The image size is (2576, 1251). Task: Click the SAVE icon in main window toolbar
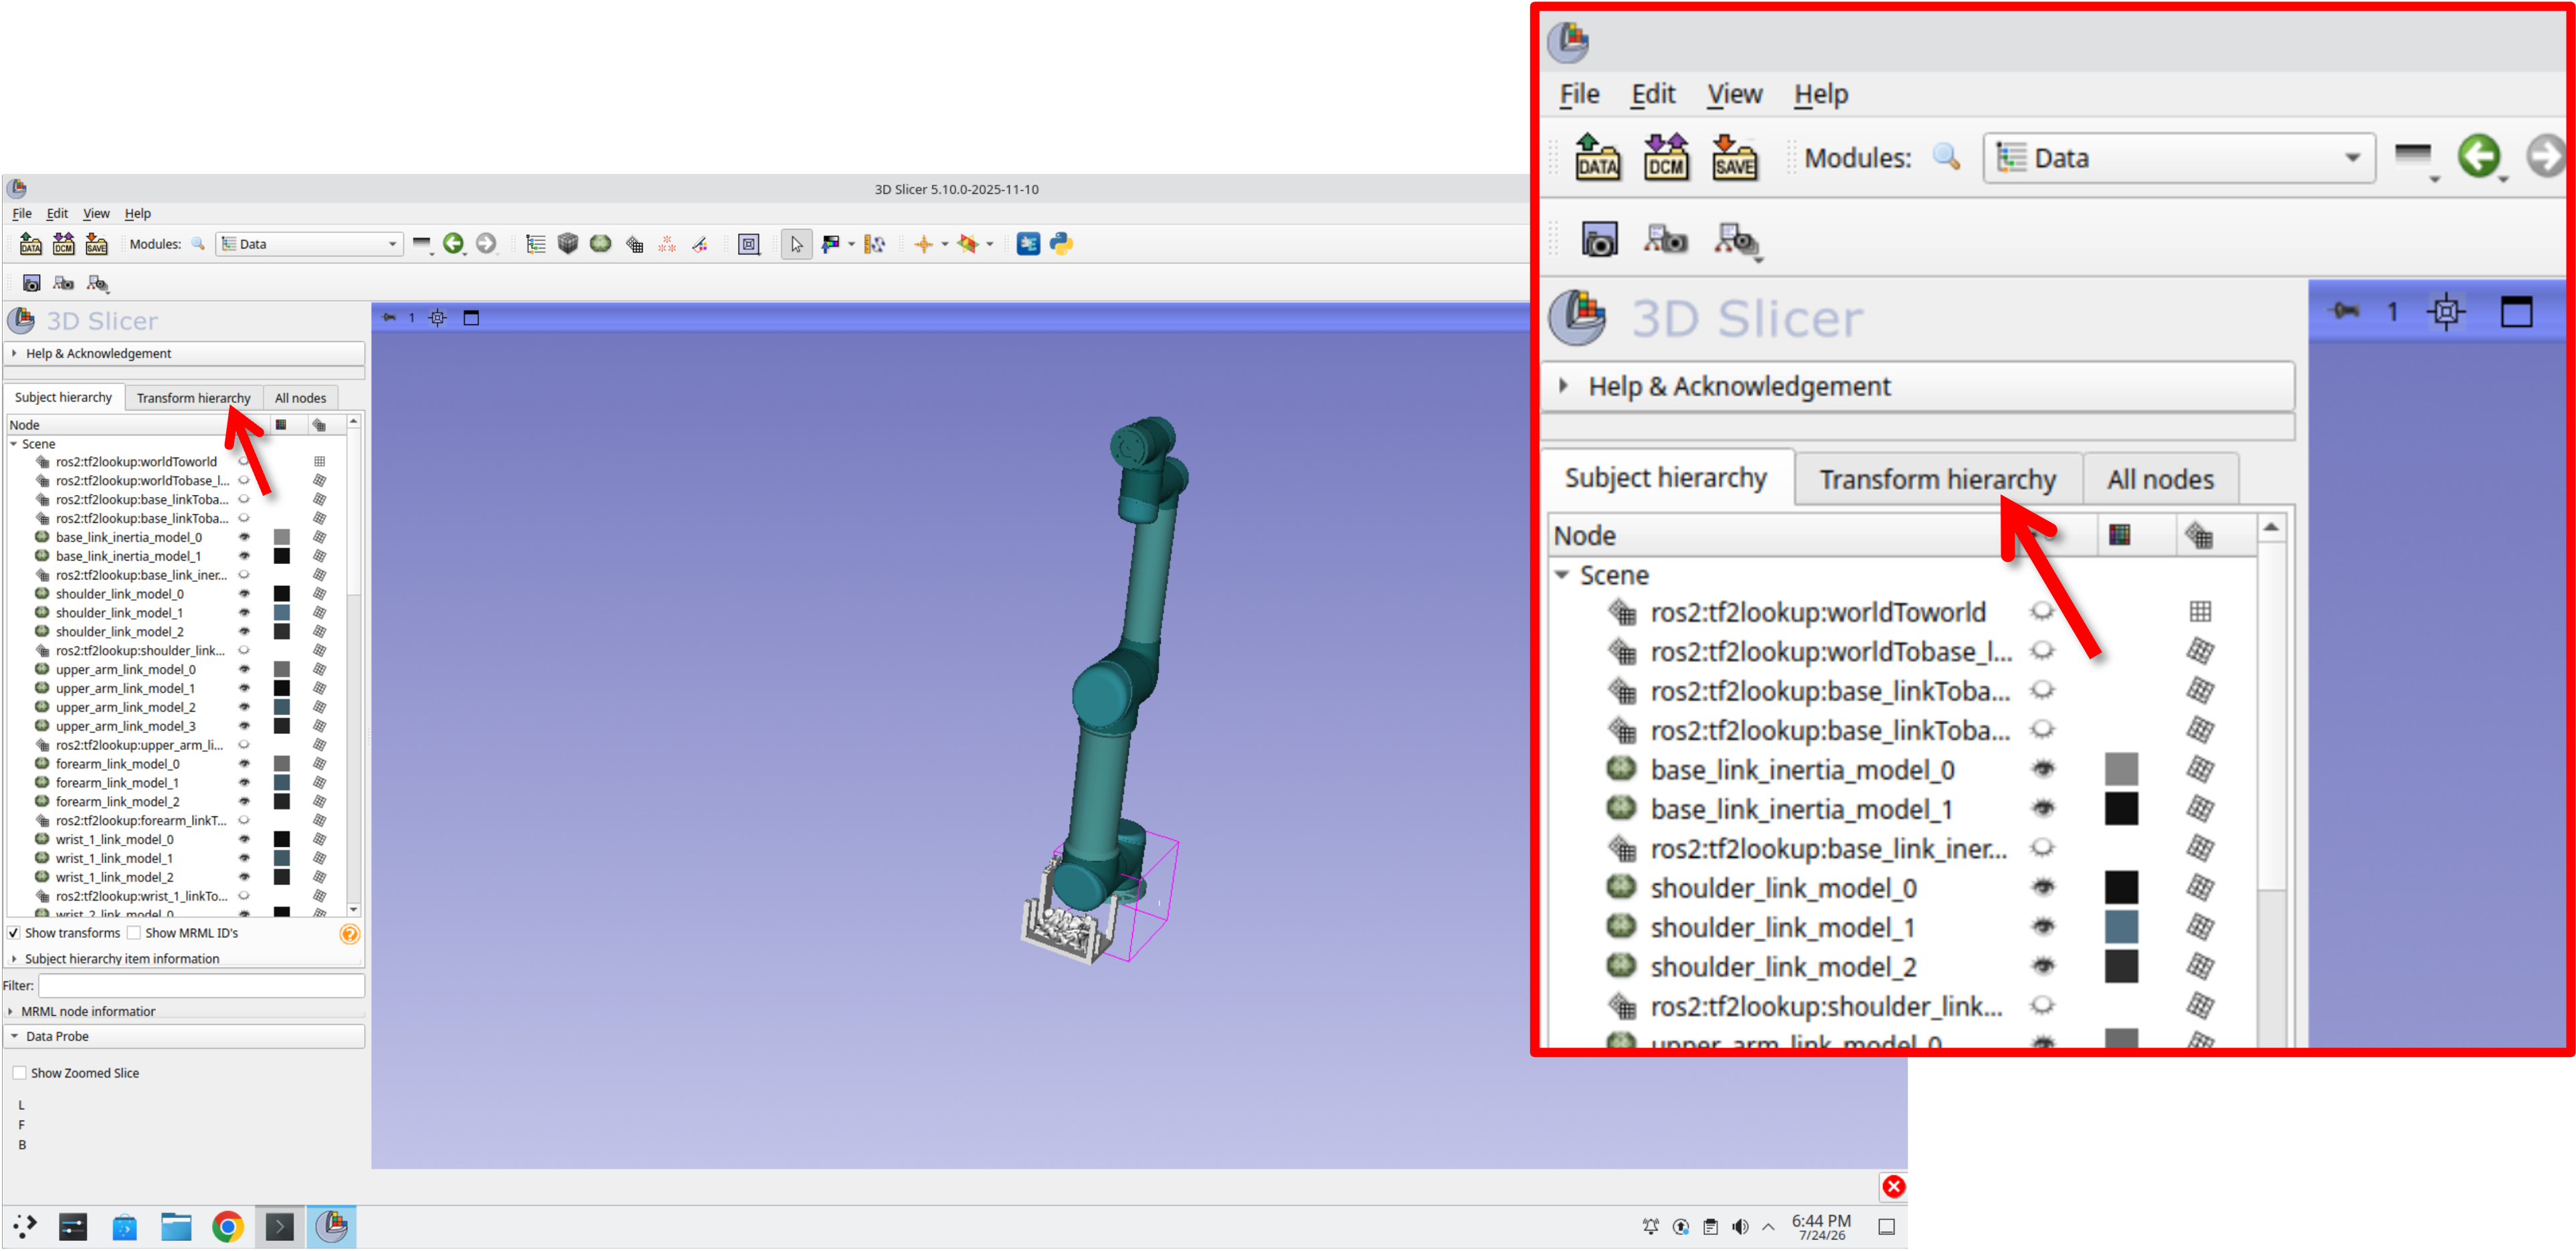(97, 244)
